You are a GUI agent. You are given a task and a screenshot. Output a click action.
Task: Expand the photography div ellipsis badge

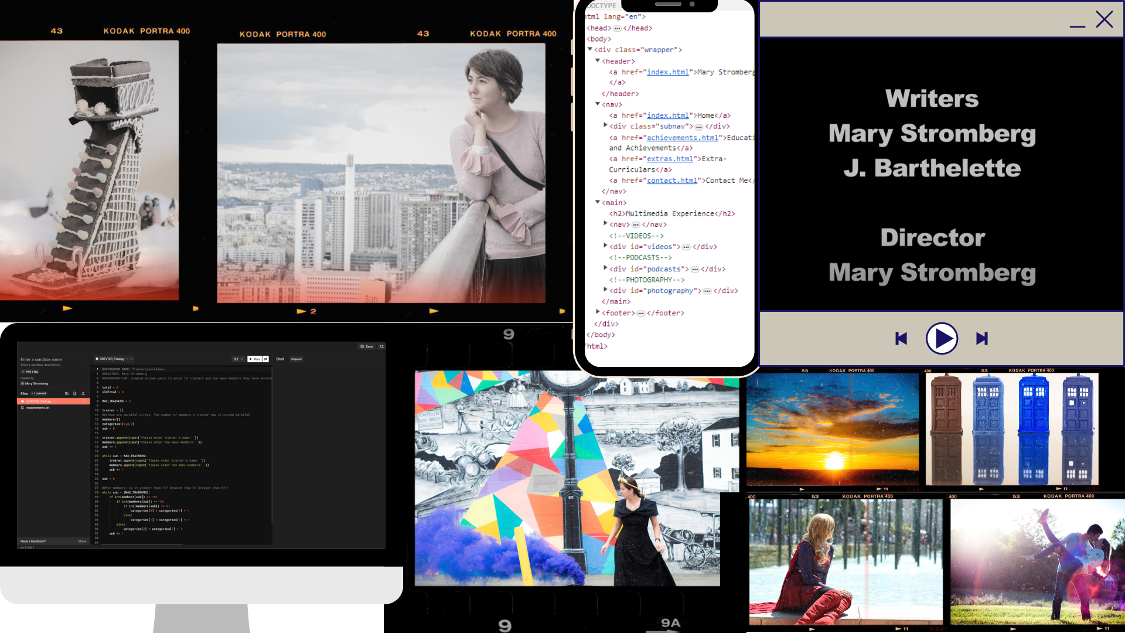[707, 291]
